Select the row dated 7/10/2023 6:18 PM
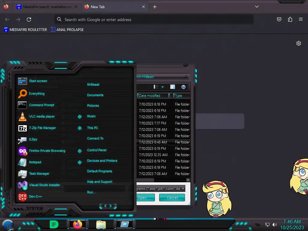The width and height of the screenshot is (308, 231). (163, 104)
